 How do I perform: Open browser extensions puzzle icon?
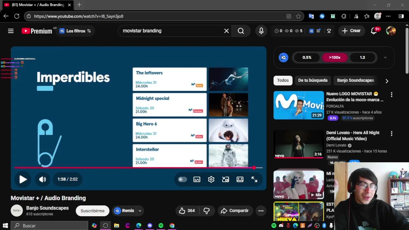(344, 16)
